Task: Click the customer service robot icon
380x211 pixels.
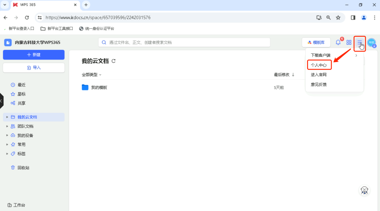Action: [364, 190]
